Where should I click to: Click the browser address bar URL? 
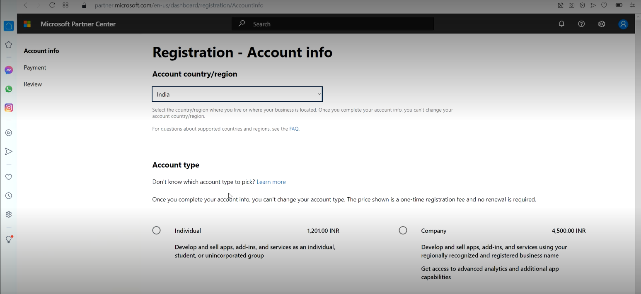179,5
